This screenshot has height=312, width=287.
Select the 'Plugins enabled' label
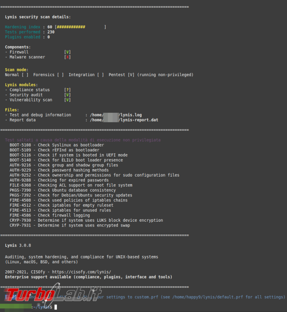(x=23, y=37)
